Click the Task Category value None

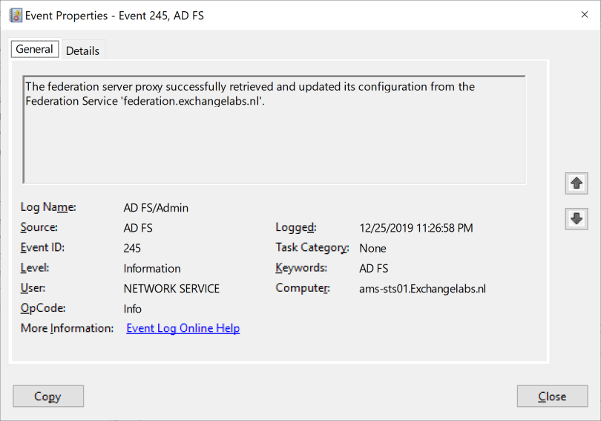(372, 248)
